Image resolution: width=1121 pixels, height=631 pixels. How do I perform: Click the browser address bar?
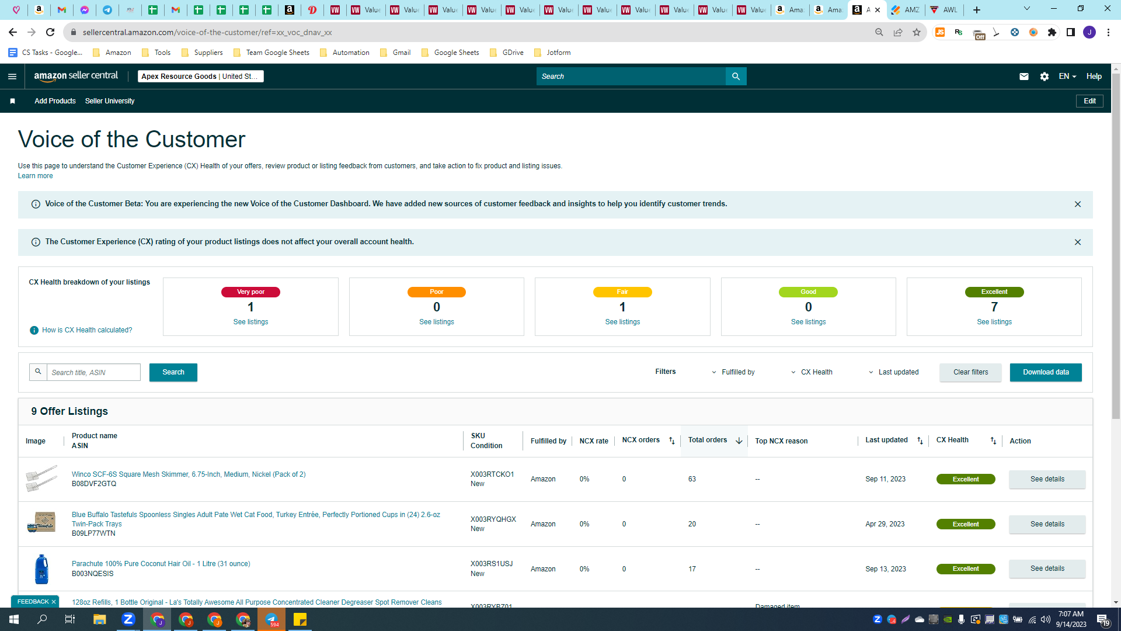(467, 32)
